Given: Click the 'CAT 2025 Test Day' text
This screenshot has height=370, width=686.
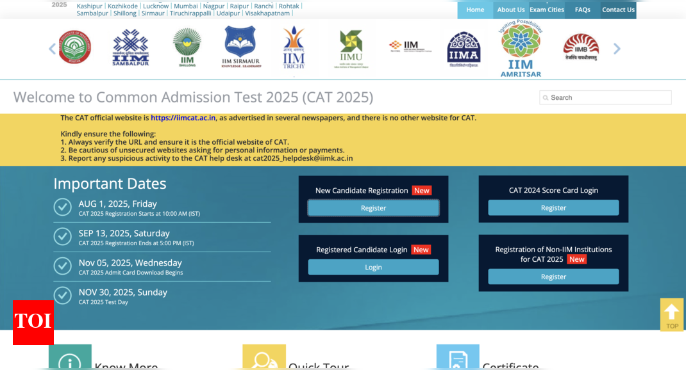Looking at the screenshot, I should pos(103,302).
